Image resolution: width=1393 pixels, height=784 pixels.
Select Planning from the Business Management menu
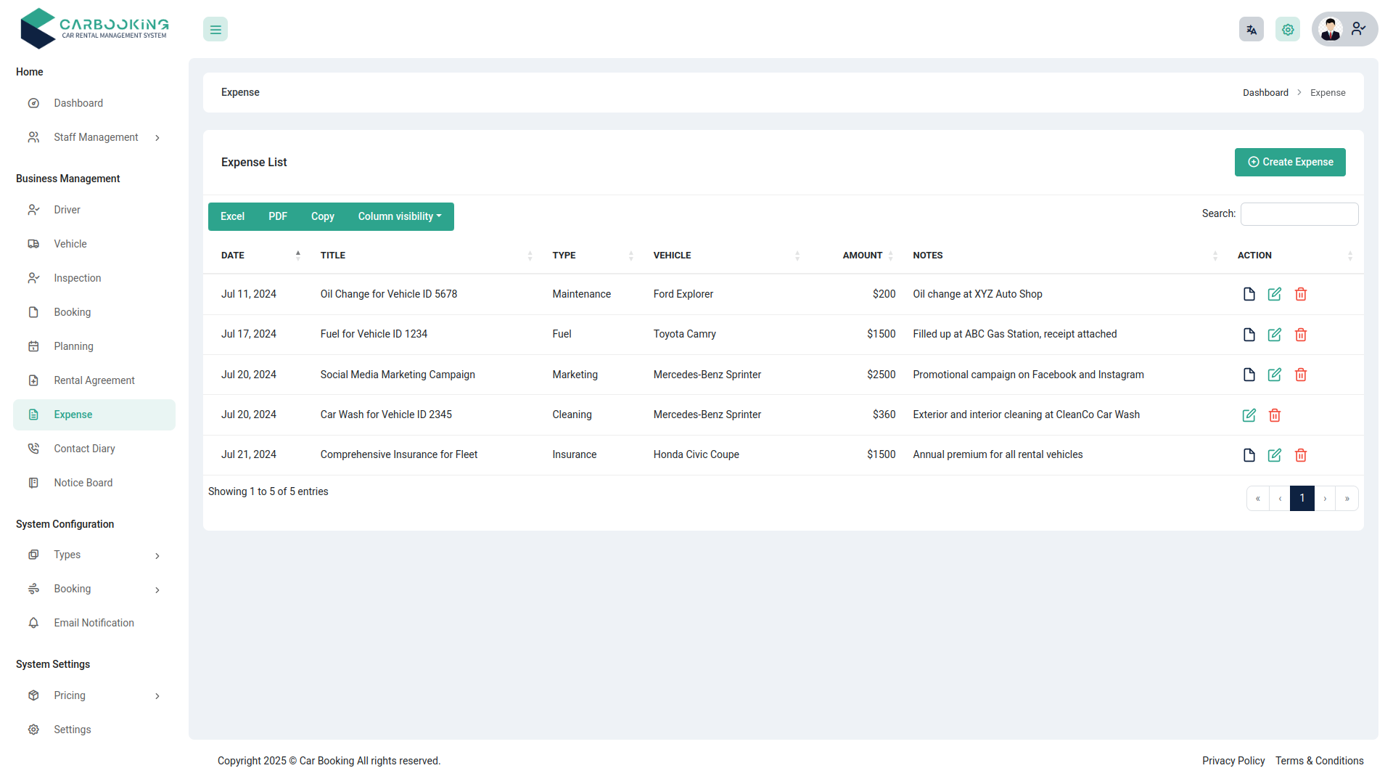click(x=74, y=346)
